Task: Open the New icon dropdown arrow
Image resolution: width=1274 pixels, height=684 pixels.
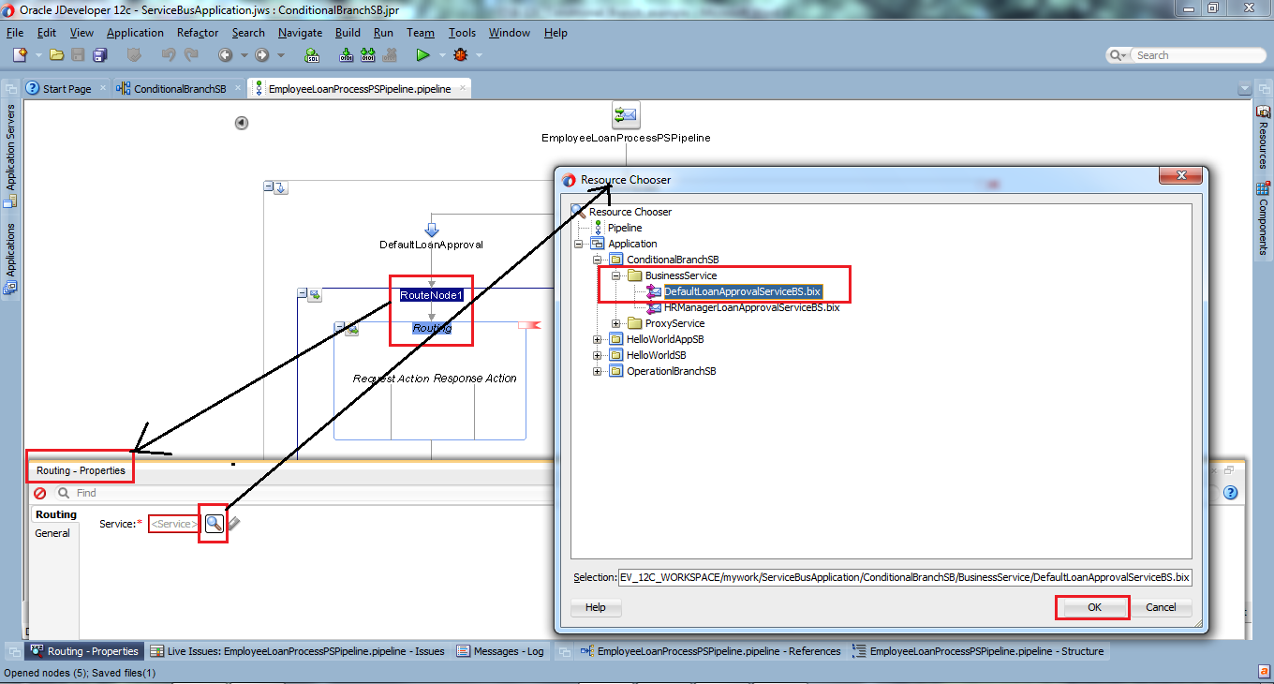Action: click(37, 55)
